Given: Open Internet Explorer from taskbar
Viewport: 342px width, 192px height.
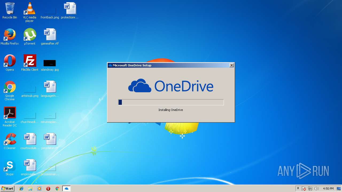Looking at the screenshot, I should click(21, 189).
